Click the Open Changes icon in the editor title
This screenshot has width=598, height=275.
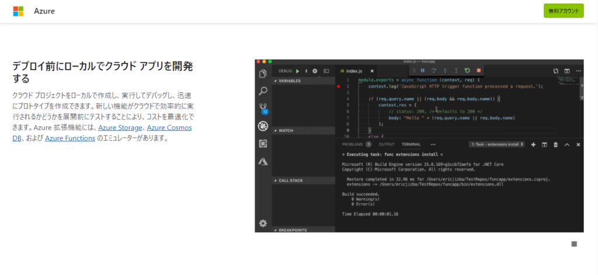556,71
